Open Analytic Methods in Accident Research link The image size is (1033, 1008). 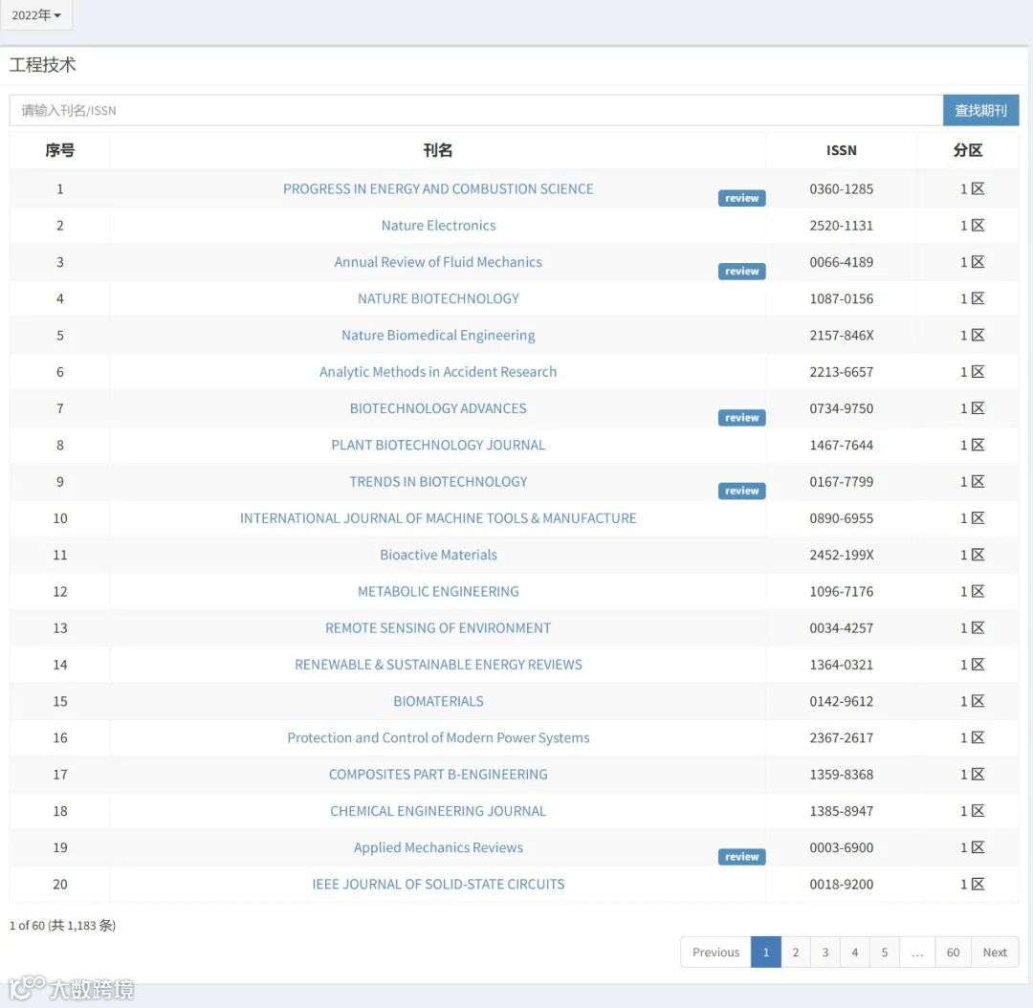(438, 372)
